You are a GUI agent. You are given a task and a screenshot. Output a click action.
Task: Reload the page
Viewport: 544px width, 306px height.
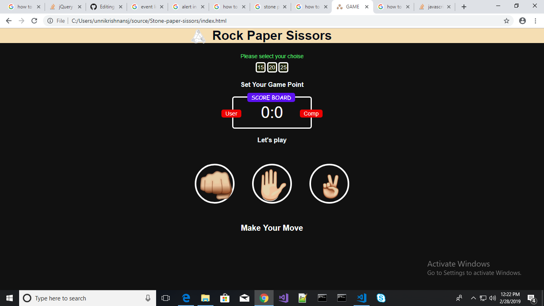pyautogui.click(x=34, y=21)
